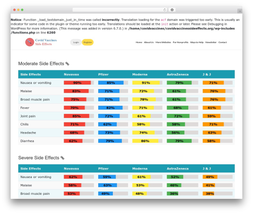The image size is (253, 214).
Task: Click the Login button
Action: coord(76,42)
